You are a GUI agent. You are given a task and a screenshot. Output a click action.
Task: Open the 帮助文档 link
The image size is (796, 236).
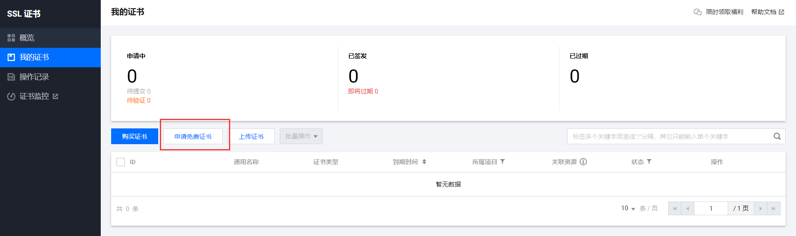[767, 12]
